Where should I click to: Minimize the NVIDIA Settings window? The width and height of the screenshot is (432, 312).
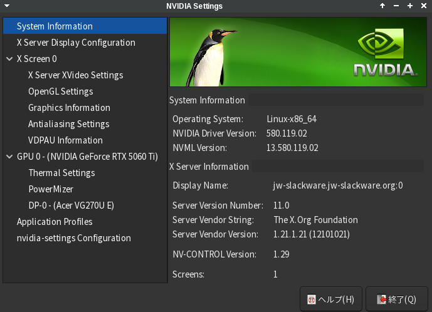[396, 6]
